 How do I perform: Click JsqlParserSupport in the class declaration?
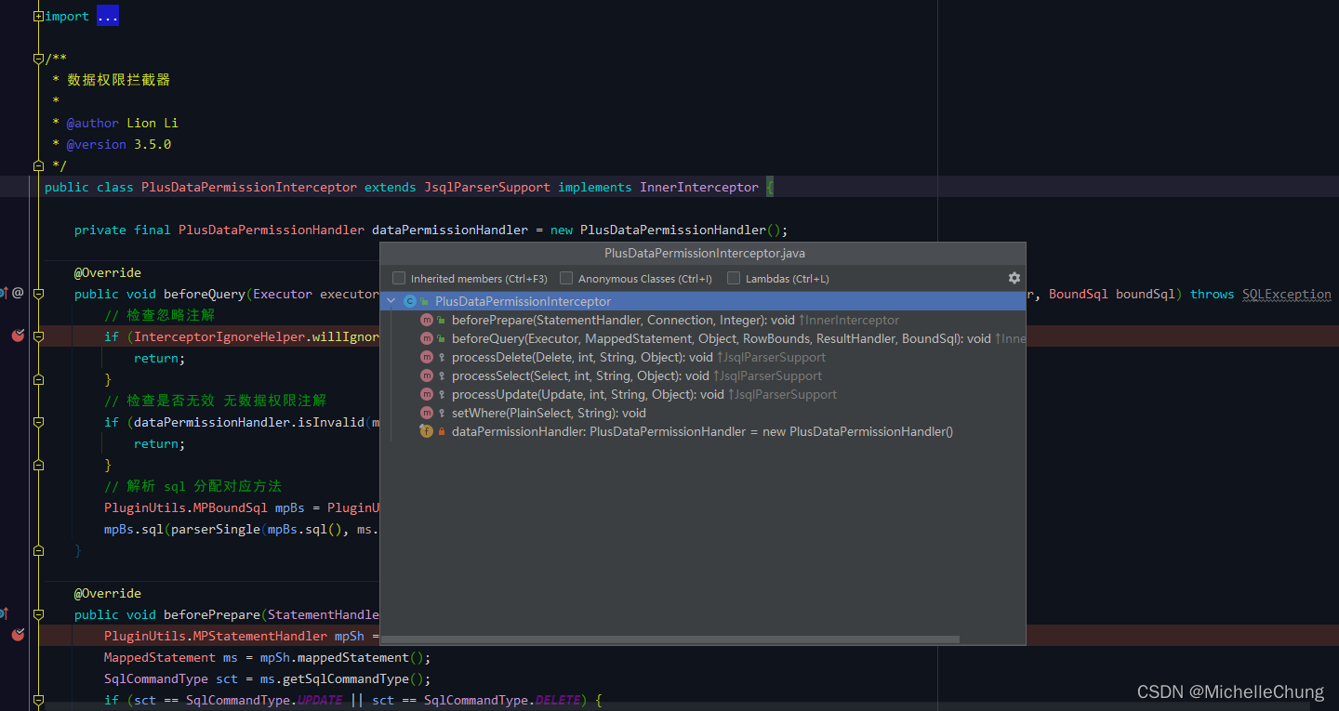pos(487,187)
